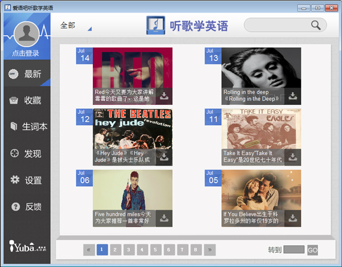Click the GO button

(x=312, y=250)
